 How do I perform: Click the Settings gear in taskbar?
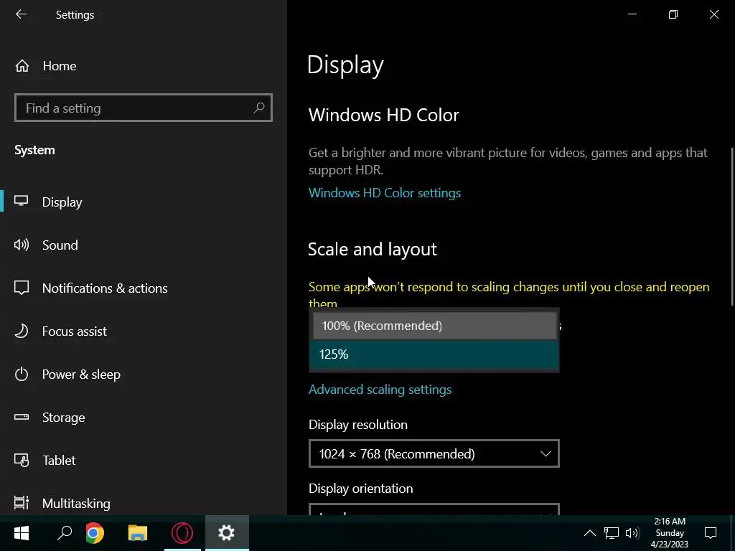point(226,533)
